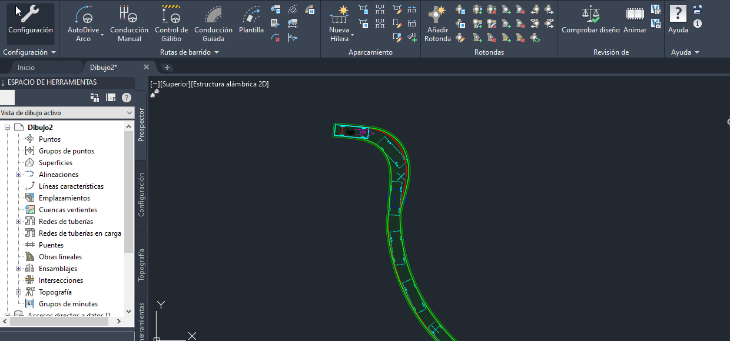
Task: Select Obras lineales tree item
Action: (x=61, y=257)
